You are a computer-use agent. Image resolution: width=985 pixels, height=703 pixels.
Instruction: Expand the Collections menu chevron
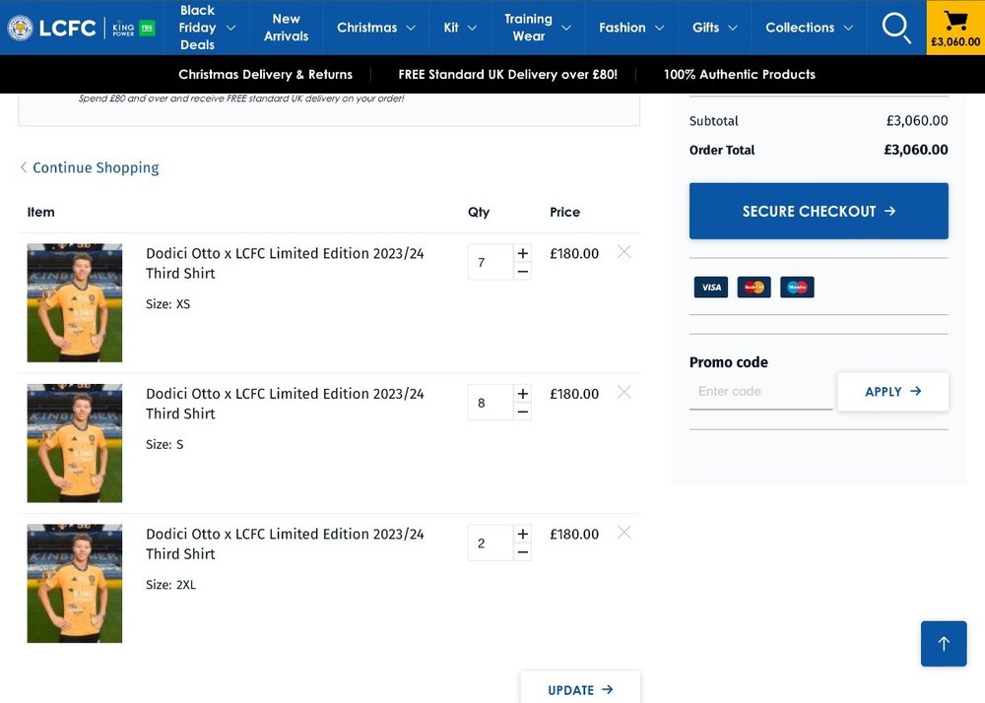click(848, 28)
